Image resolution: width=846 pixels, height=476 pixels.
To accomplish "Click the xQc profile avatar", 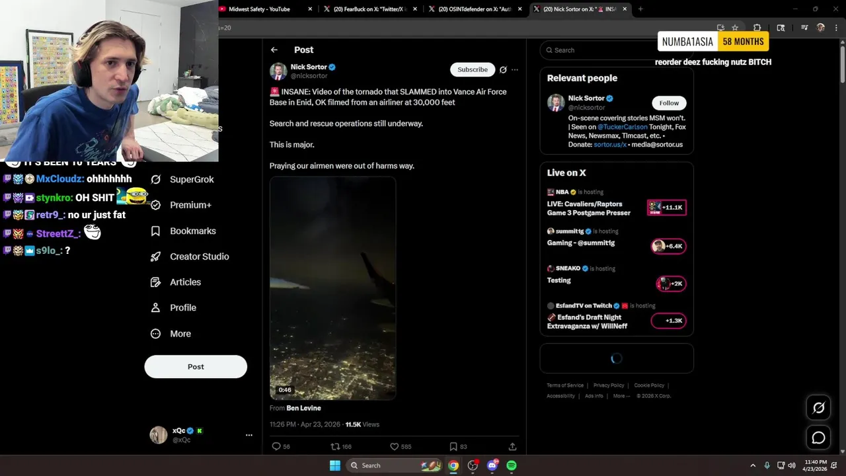I will tap(159, 435).
